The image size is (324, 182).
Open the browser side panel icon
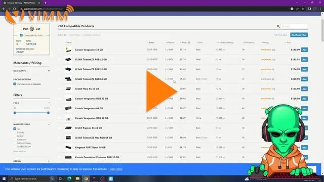(x=309, y=9)
